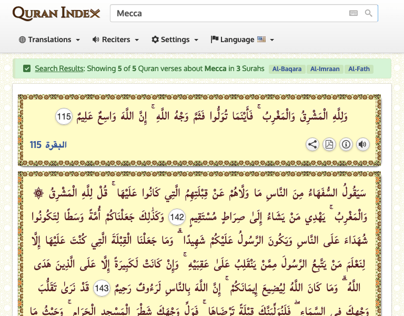Open the Language dropdown menu
Screen dimensions: 404x316
click(243, 39)
